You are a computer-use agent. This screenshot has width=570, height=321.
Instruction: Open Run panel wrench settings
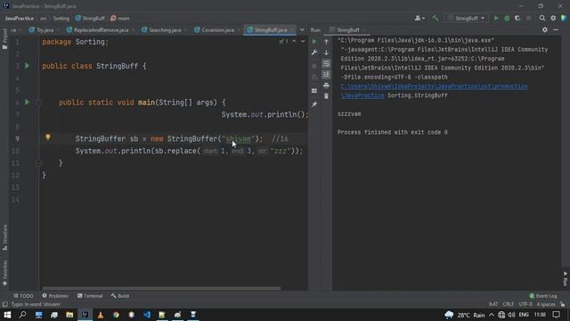pos(314,53)
